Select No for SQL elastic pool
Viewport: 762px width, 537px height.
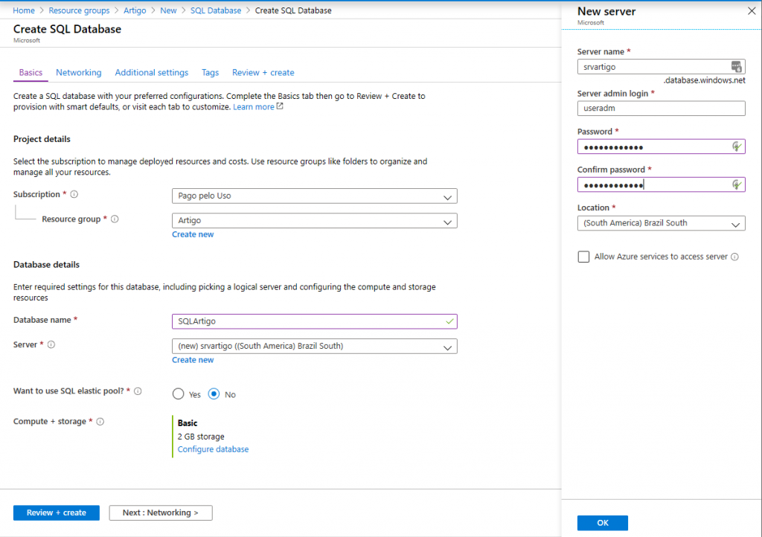coord(214,394)
